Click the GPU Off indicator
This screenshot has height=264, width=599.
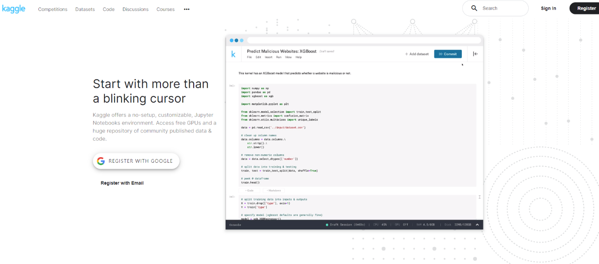pos(402,225)
